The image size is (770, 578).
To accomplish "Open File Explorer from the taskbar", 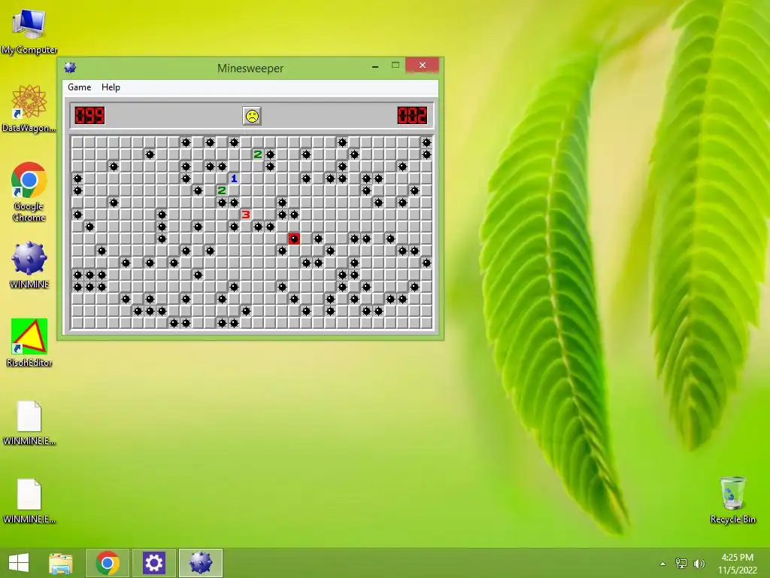I will tap(61, 563).
